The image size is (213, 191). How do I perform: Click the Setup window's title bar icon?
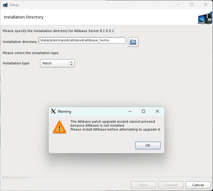(5, 5)
